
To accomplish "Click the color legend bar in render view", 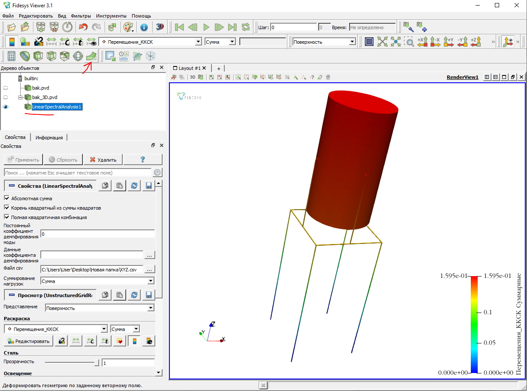I will point(474,324).
